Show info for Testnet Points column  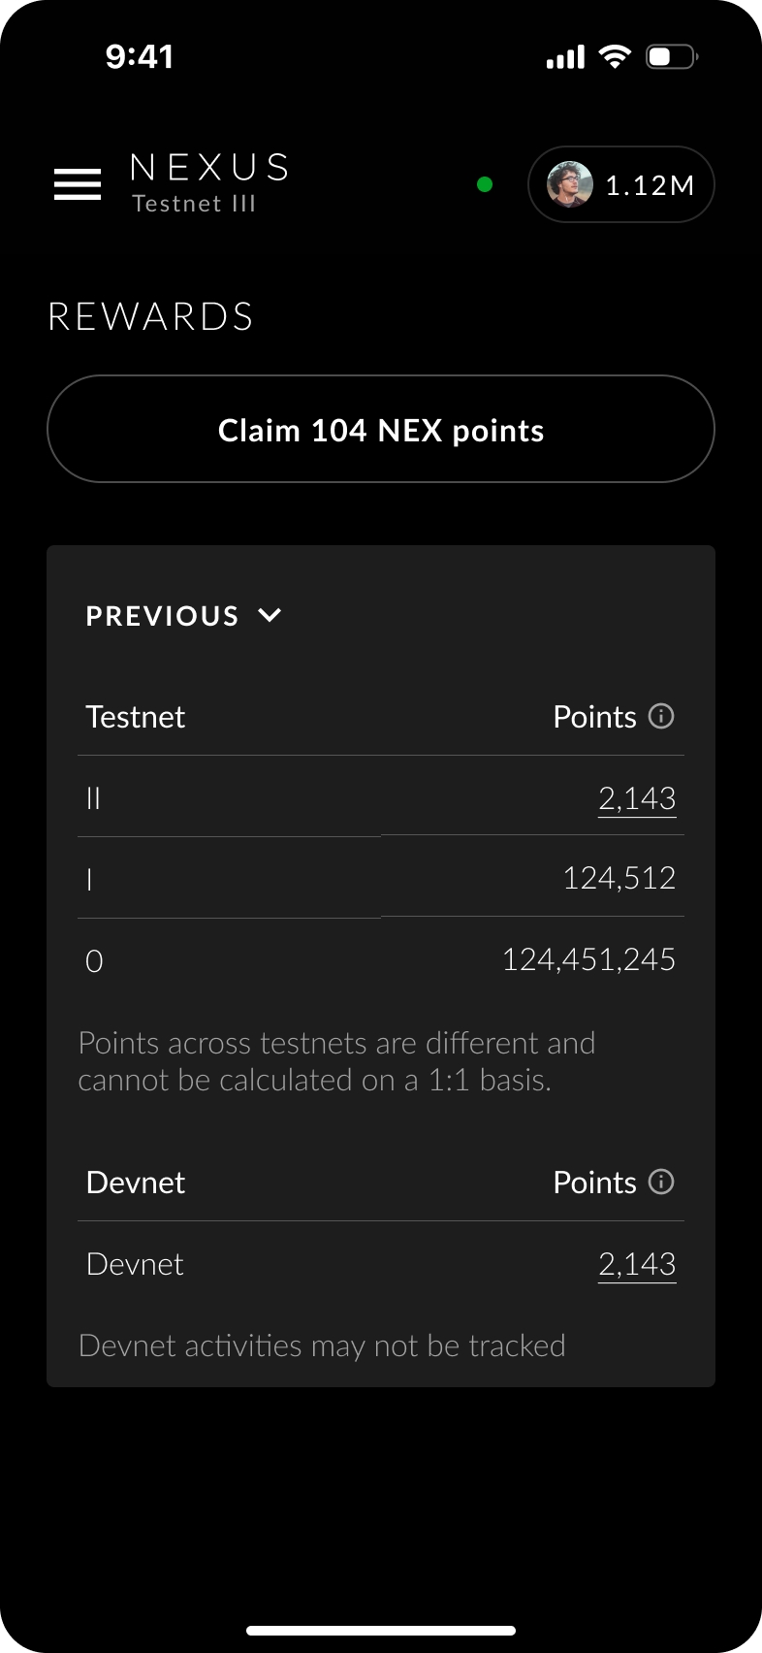(661, 716)
